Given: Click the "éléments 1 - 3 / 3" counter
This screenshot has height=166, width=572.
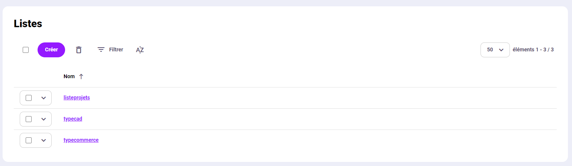Looking at the screenshot, I should [x=533, y=50].
